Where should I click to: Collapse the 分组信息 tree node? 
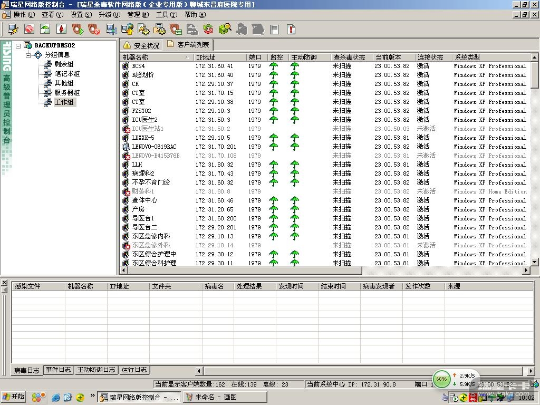[x=28, y=55]
